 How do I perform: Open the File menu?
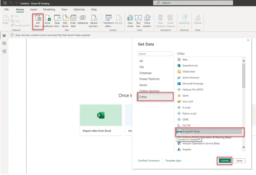point(7,10)
